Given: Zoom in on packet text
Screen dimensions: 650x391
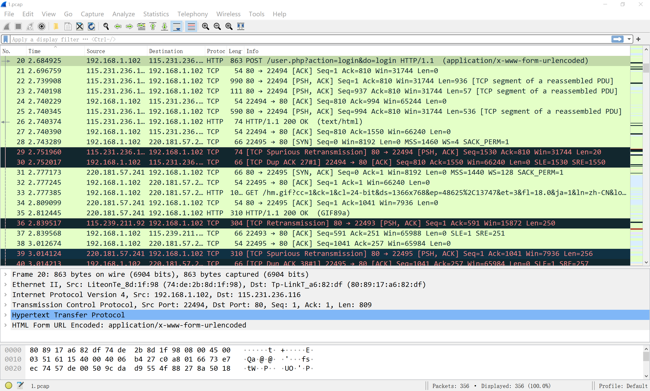Looking at the screenshot, I should click(x=205, y=26).
